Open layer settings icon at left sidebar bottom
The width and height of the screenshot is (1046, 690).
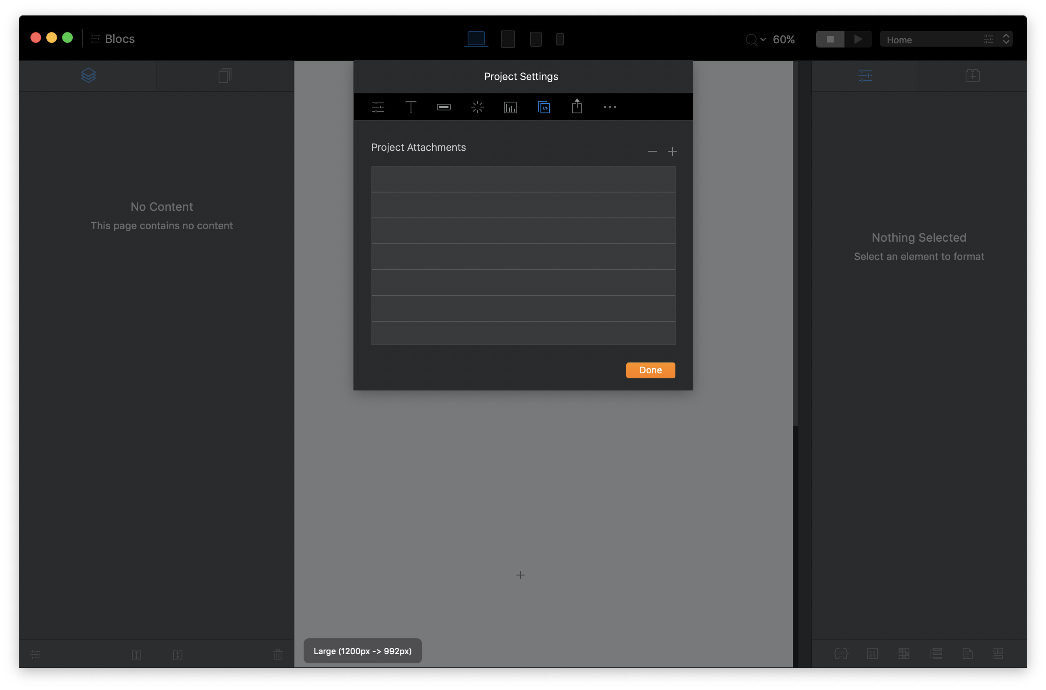click(x=35, y=654)
